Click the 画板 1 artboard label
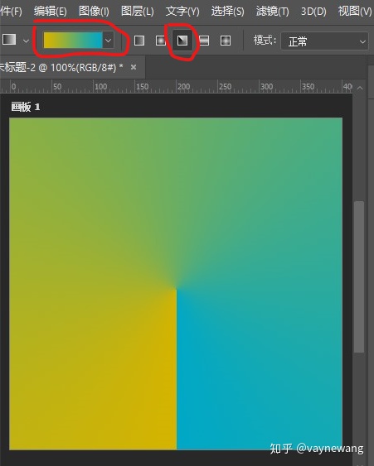 (26, 107)
